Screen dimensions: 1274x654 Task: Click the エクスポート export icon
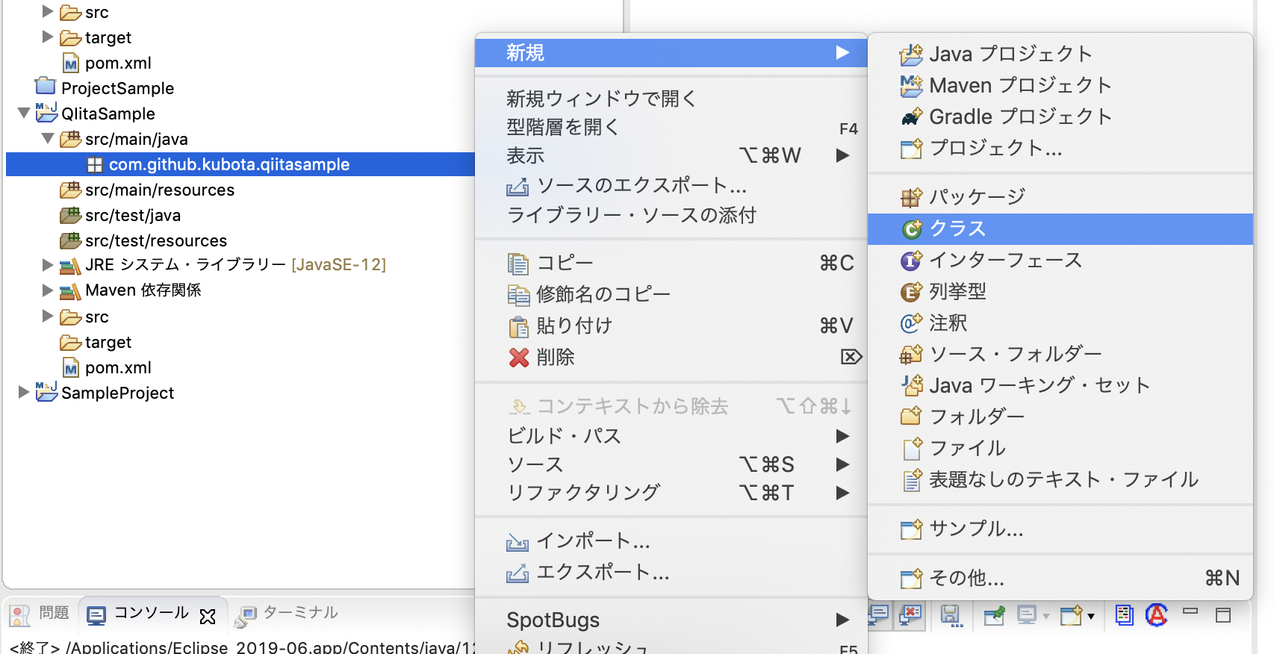[518, 573]
